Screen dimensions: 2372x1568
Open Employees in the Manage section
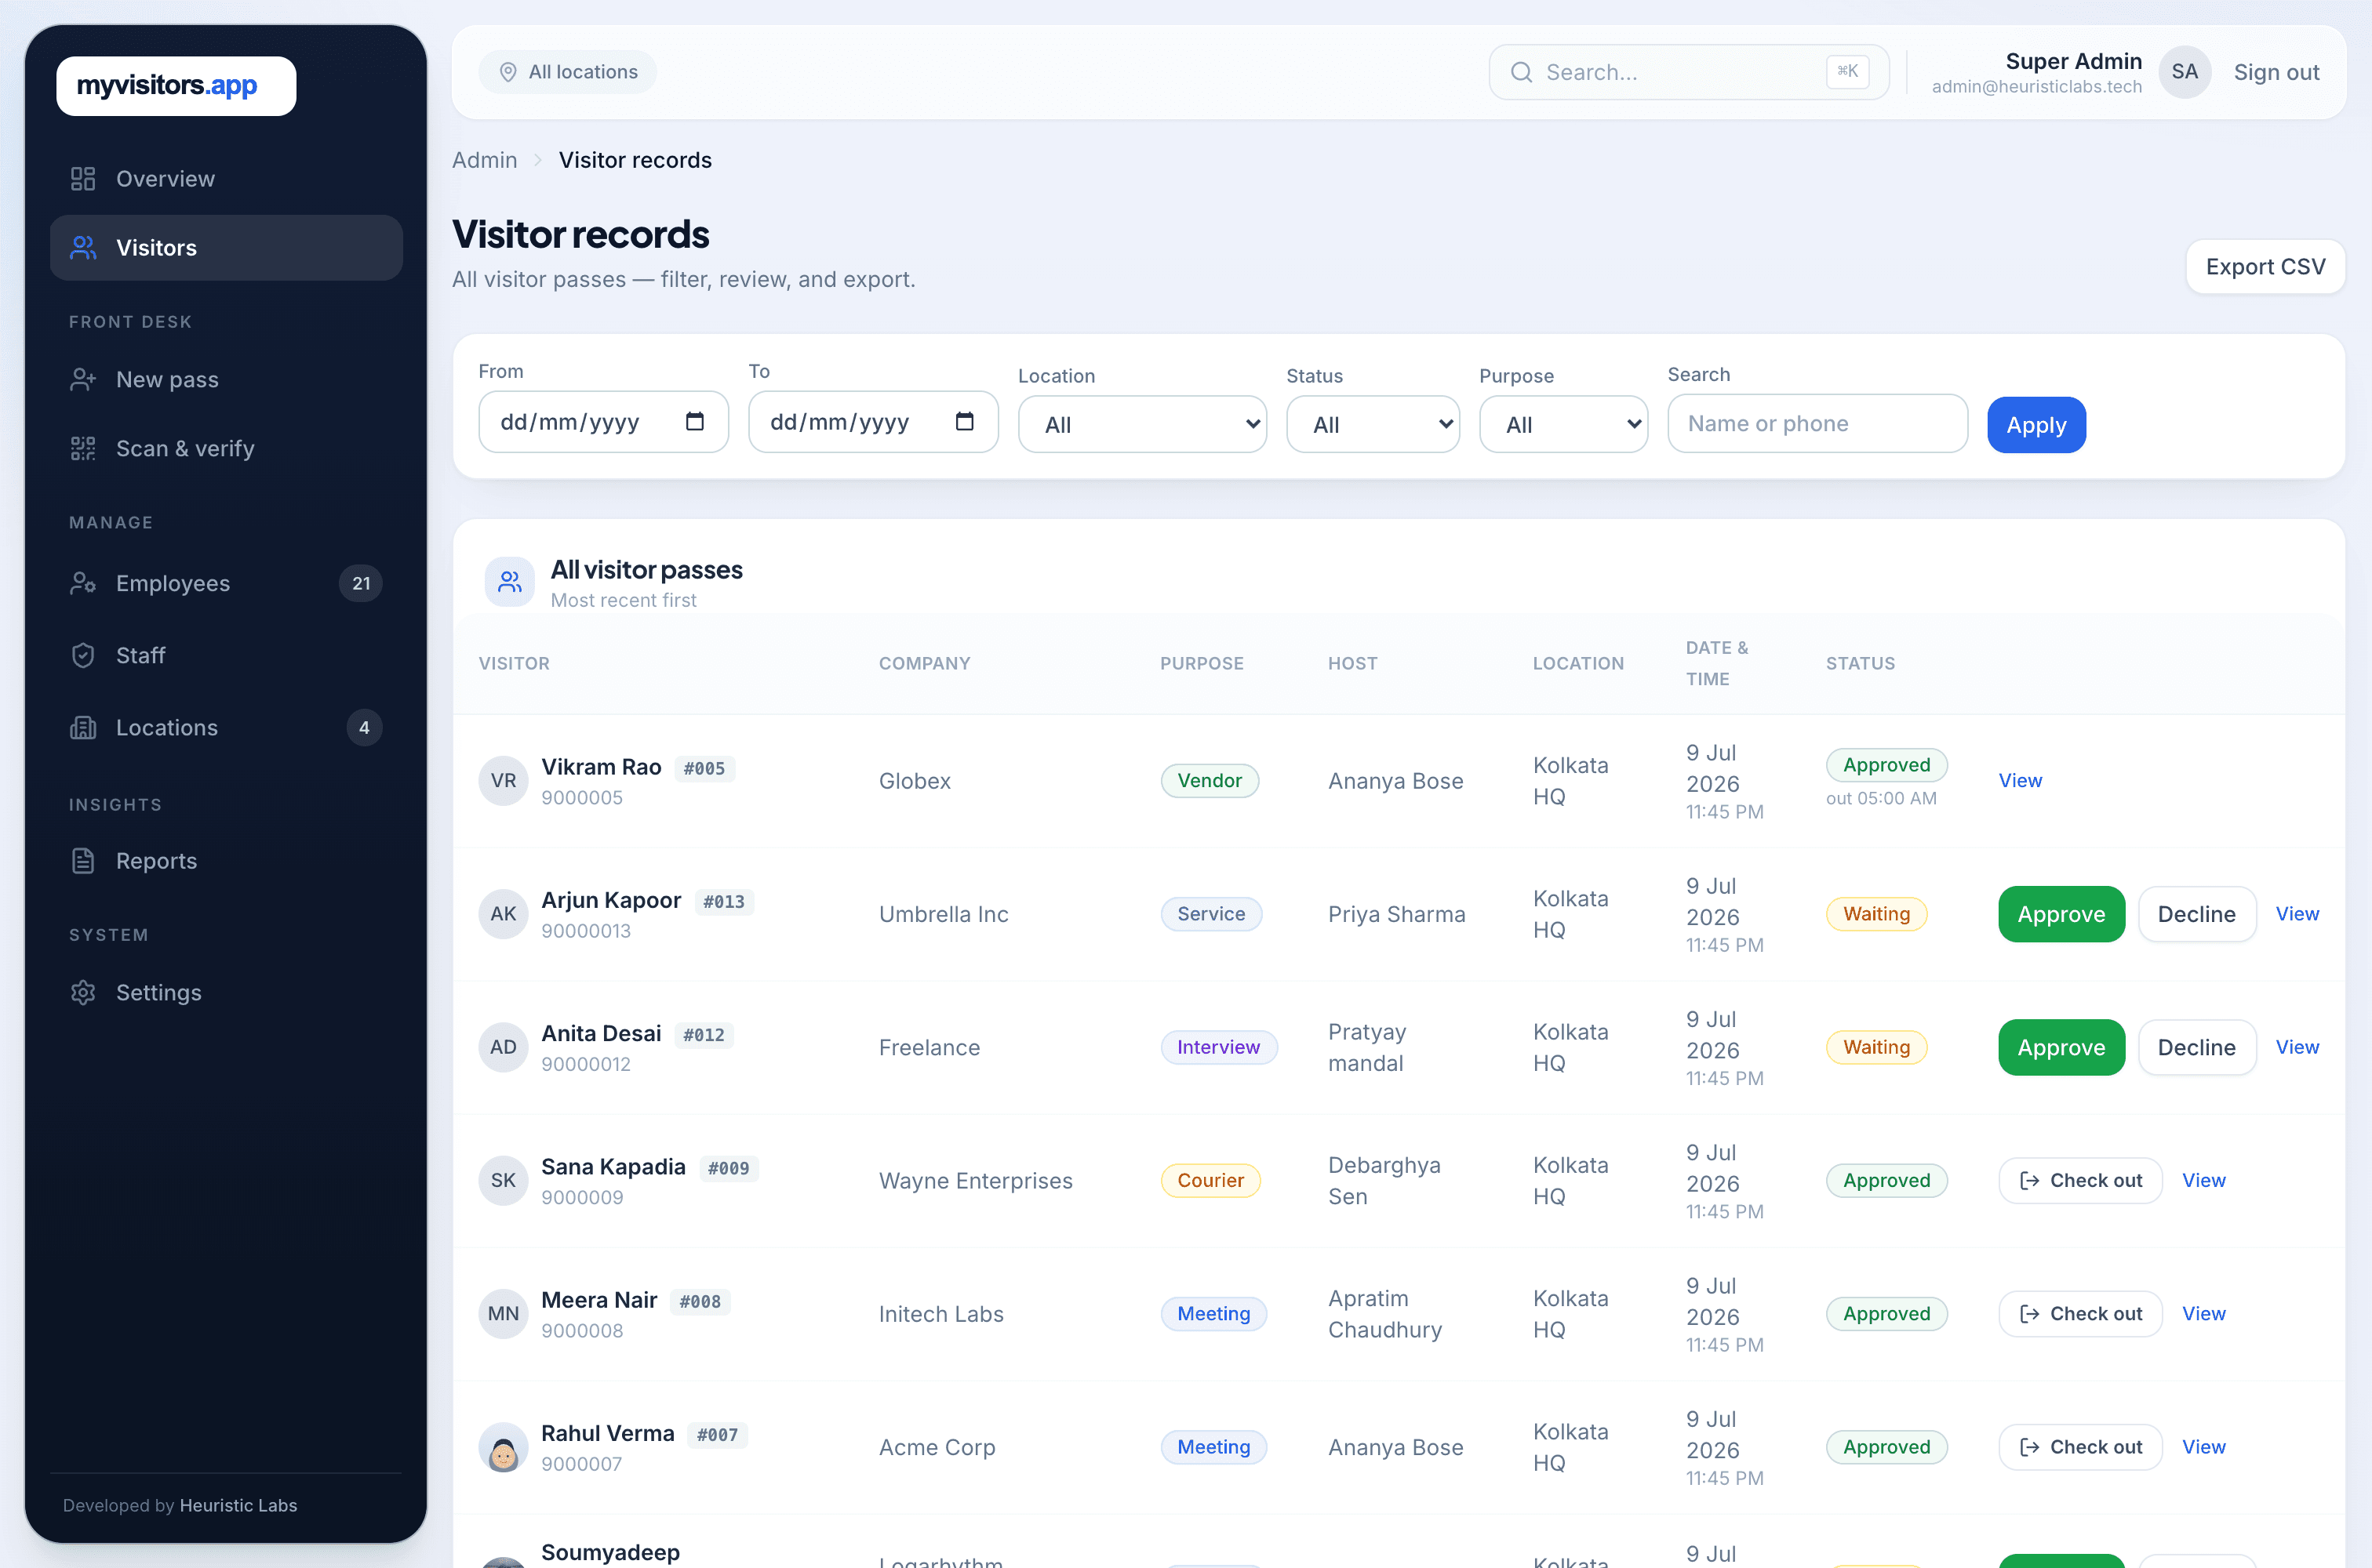coord(226,584)
